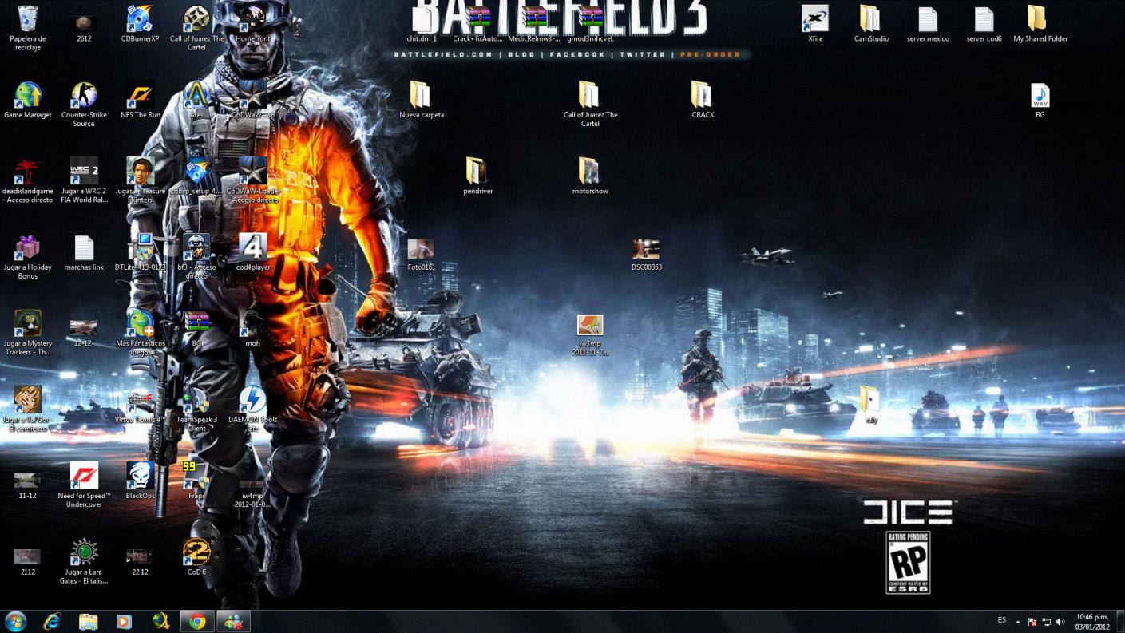Select the NFS The Run shortcut
This screenshot has height=633, width=1125.
click(141, 95)
